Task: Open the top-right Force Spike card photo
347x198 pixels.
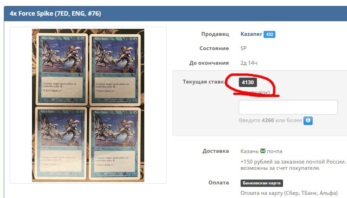Action: click(115, 70)
